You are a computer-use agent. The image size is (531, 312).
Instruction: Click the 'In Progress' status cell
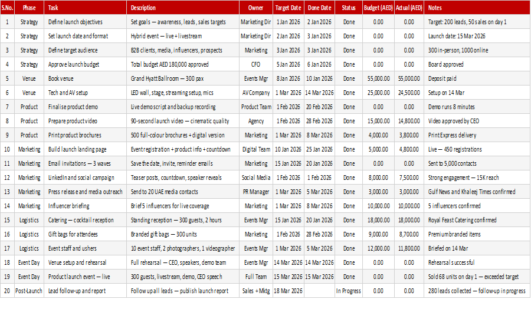(x=349, y=291)
